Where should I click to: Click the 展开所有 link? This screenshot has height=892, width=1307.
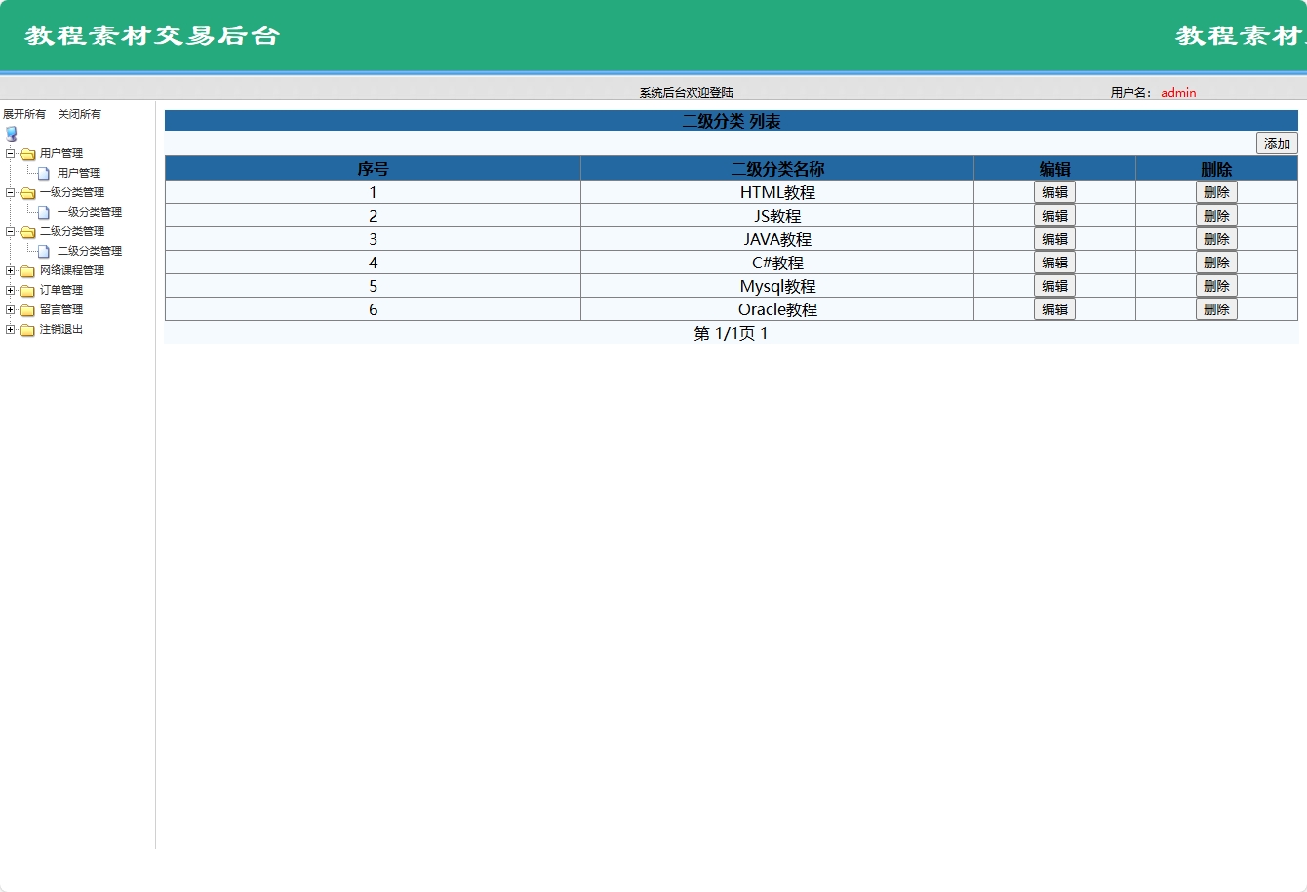coord(24,114)
